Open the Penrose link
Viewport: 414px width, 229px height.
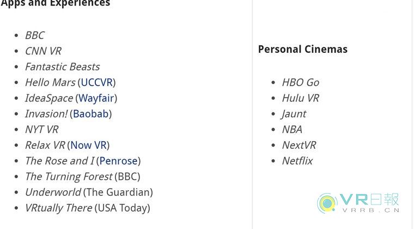pyautogui.click(x=118, y=161)
